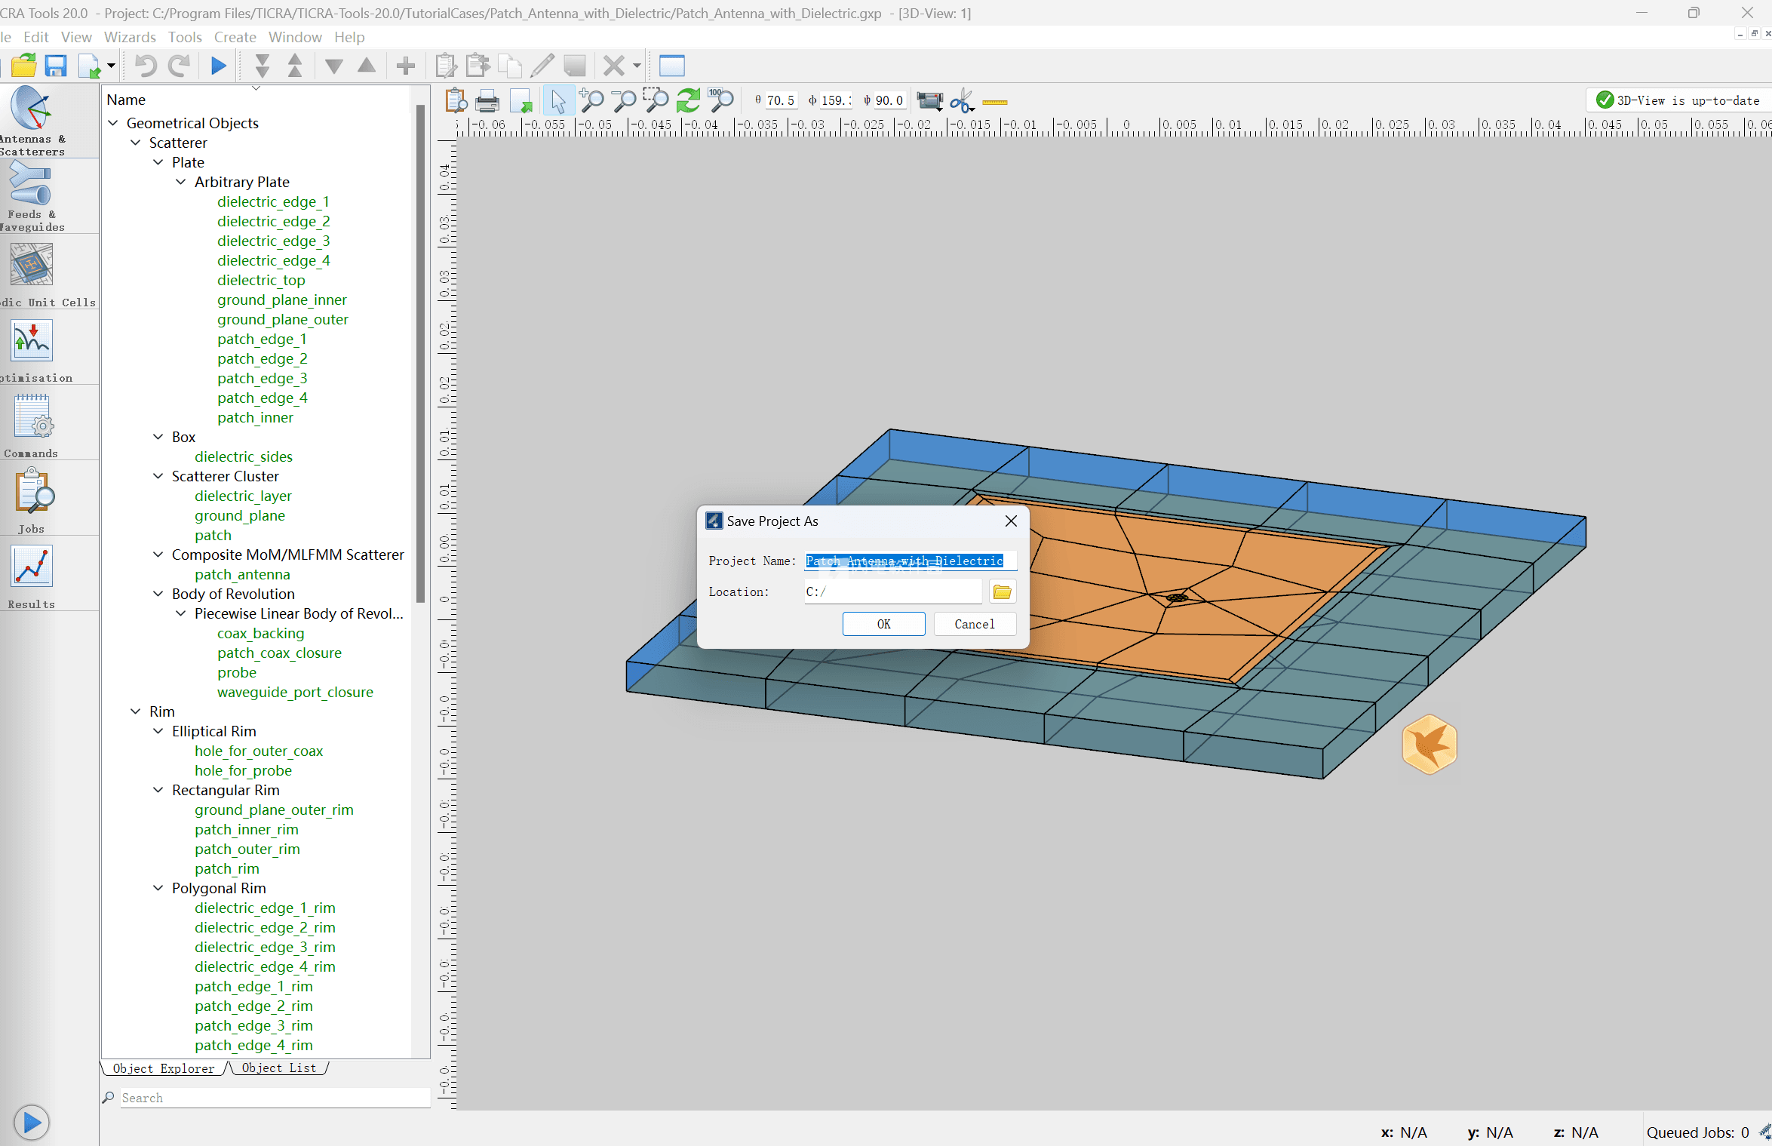The width and height of the screenshot is (1772, 1146).
Task: Collapse the Scatterer Cluster tree node
Action: coord(158,476)
